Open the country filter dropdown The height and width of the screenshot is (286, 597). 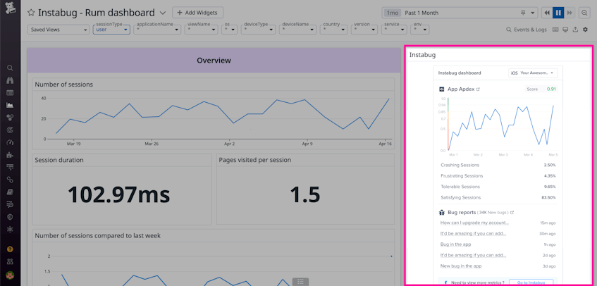pyautogui.click(x=333, y=30)
